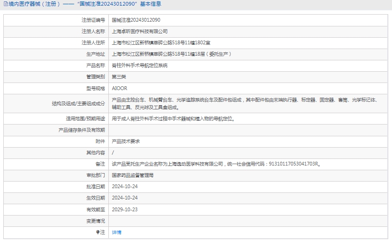Screen dimensions: 392x241
Task: Click attachment value 产品技术要求
Action: pos(125,141)
